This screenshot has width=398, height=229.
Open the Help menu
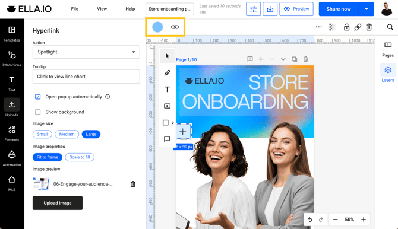pyautogui.click(x=130, y=9)
